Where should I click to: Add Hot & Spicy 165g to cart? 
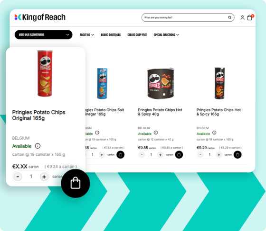click(x=237, y=155)
